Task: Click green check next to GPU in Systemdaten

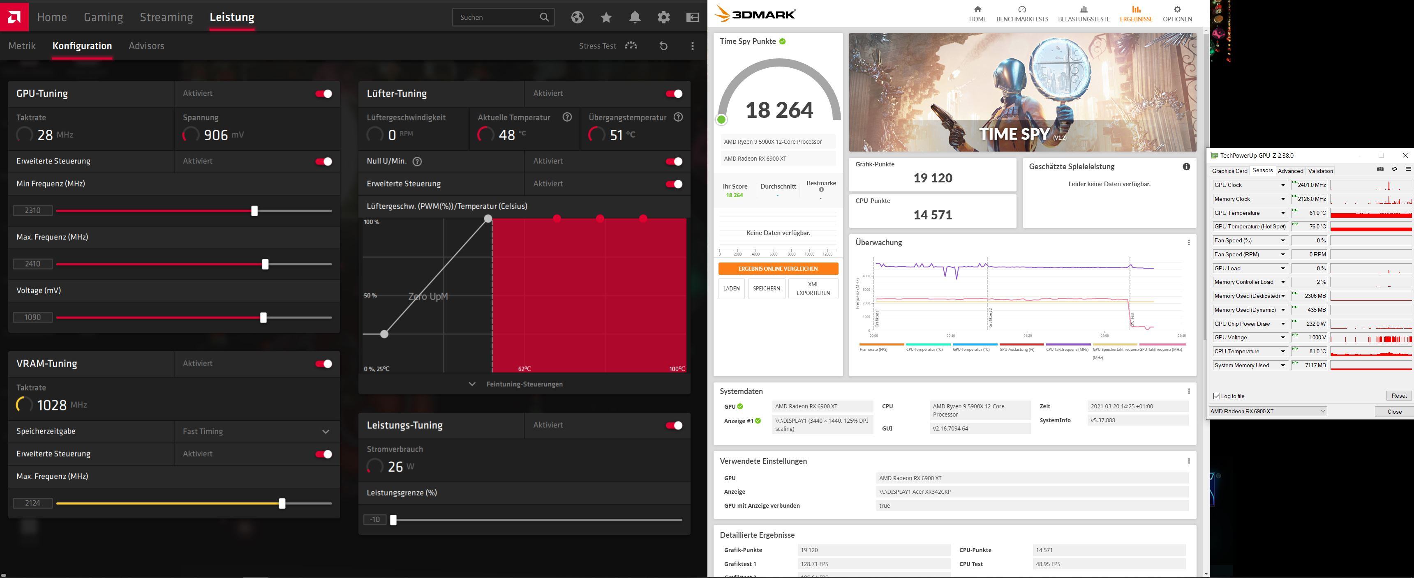Action: pos(740,406)
